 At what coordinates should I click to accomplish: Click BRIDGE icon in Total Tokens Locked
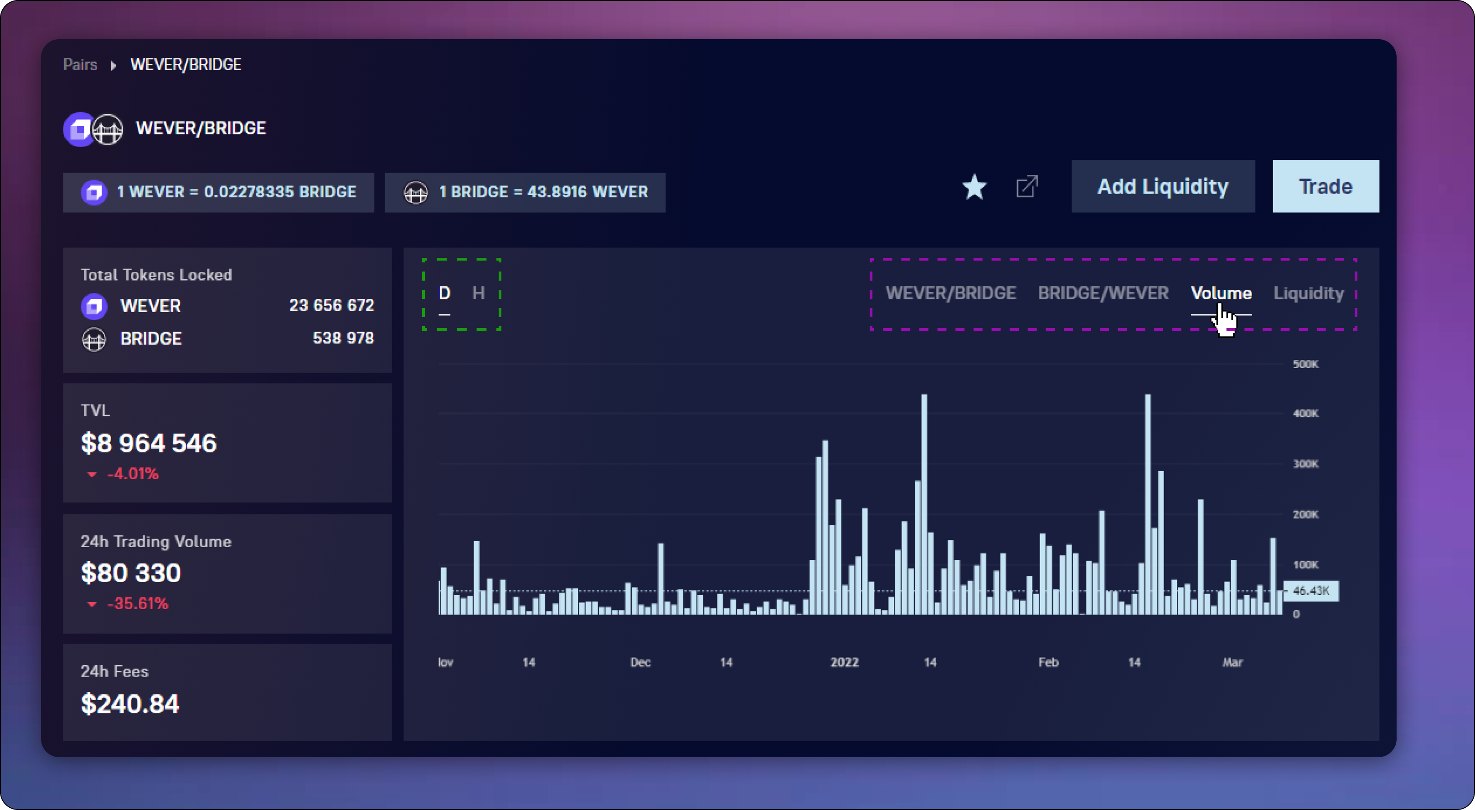click(94, 339)
